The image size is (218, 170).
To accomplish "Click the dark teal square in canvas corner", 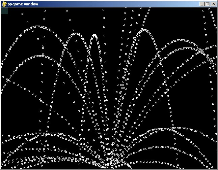I will pyautogui.click(x=4, y=11).
